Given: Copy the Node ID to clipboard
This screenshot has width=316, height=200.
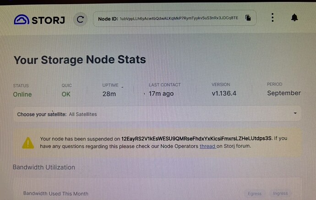Looking at the screenshot, I should point(248,18).
